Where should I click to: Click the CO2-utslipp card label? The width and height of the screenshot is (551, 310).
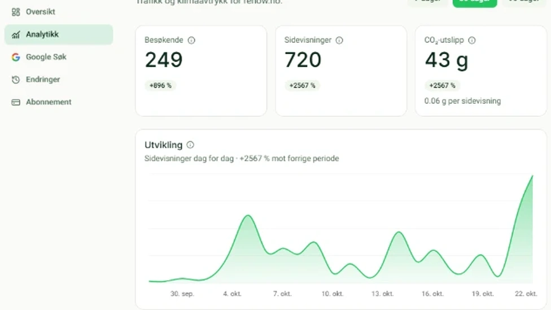(x=444, y=41)
